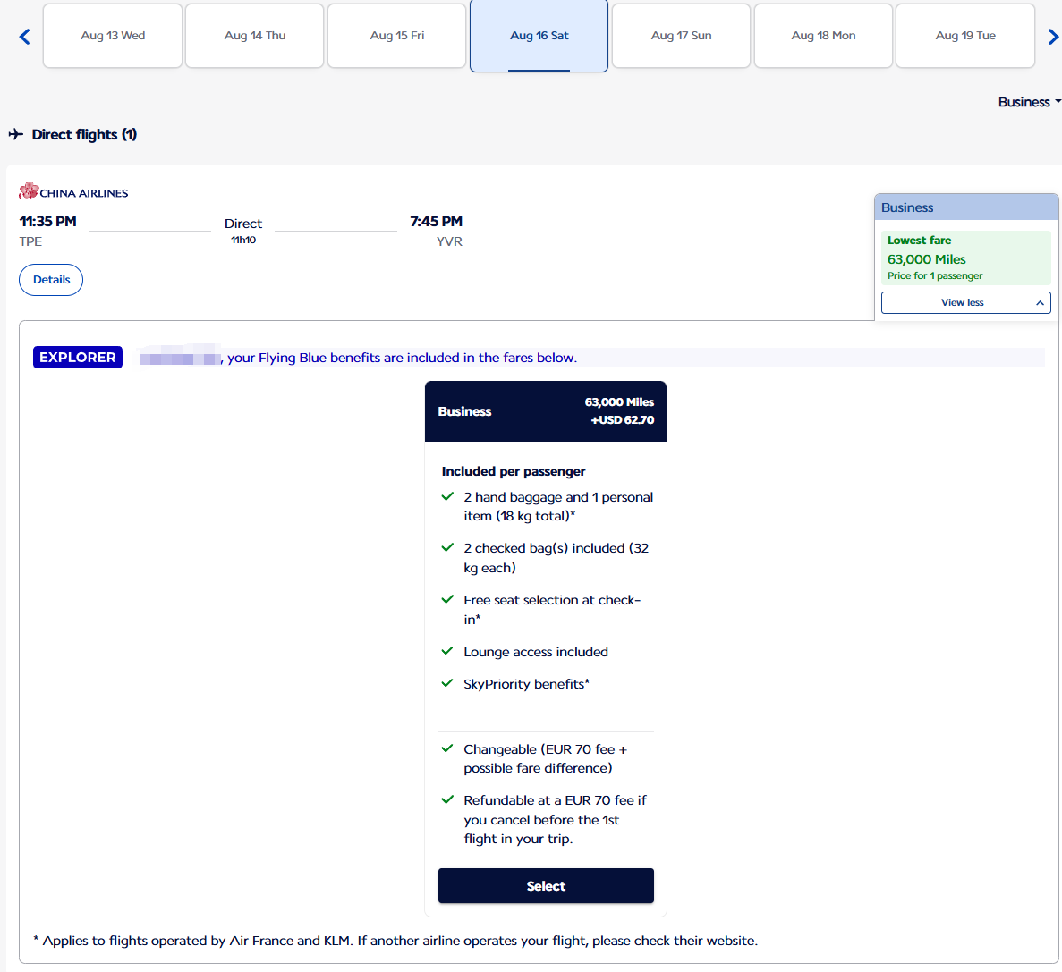Pick the Aug 18 Mon date tab
Viewport: 1062px width, 972px height.
[x=824, y=36]
